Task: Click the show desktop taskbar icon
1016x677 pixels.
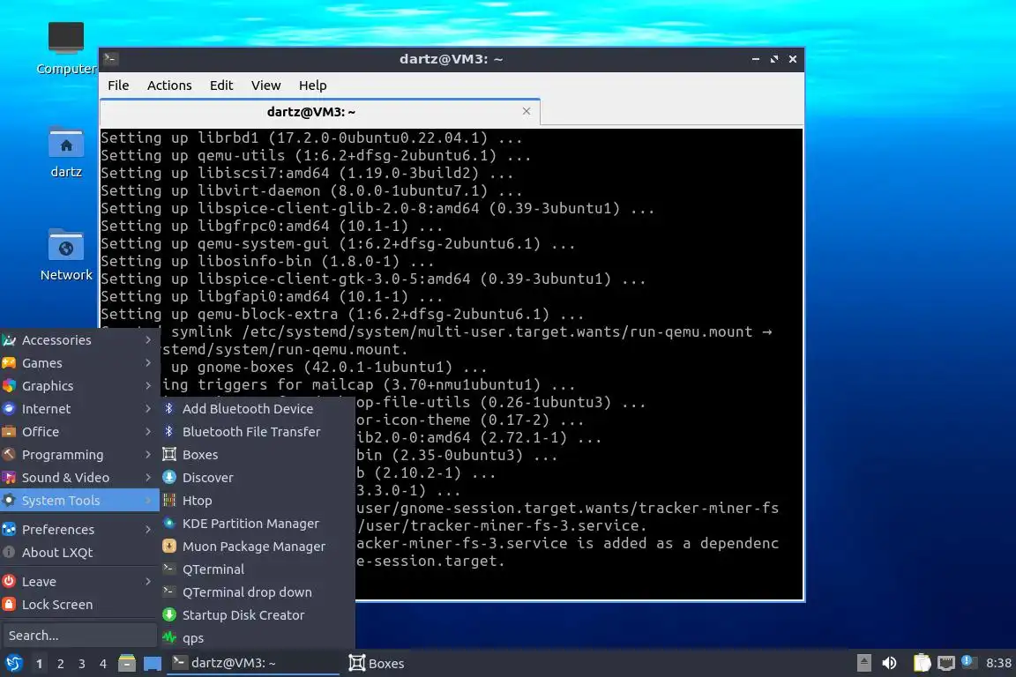Action: pyautogui.click(x=153, y=664)
